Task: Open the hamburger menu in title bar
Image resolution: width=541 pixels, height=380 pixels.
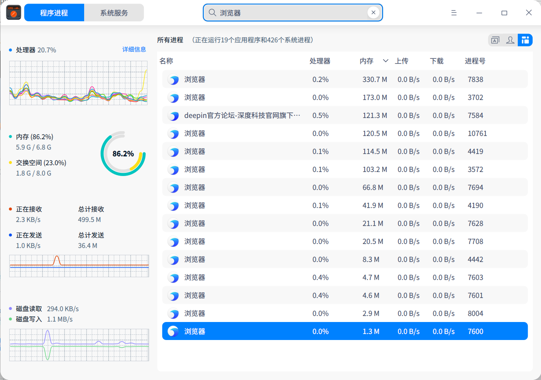Action: pos(454,12)
